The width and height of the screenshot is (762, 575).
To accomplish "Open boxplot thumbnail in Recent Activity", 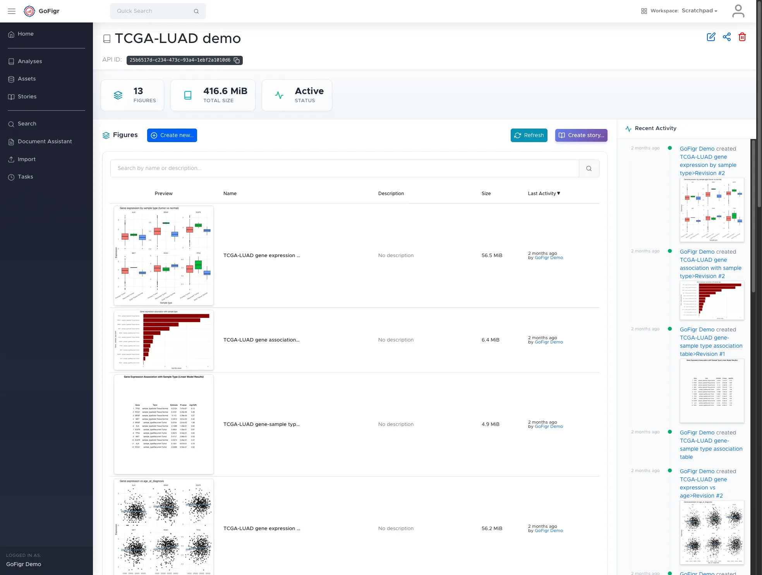I will pyautogui.click(x=712, y=210).
